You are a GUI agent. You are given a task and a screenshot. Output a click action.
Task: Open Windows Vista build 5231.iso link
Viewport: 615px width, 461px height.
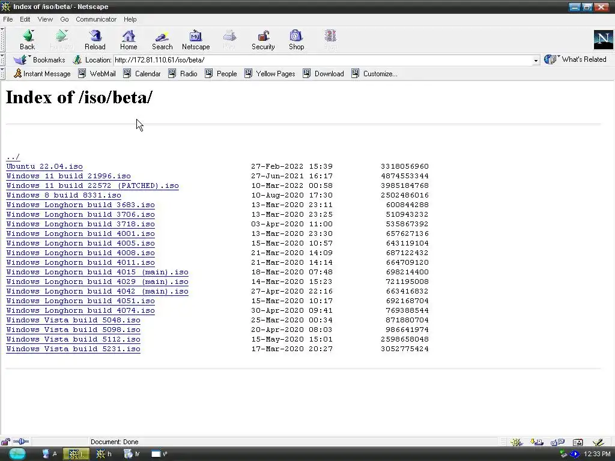point(73,349)
